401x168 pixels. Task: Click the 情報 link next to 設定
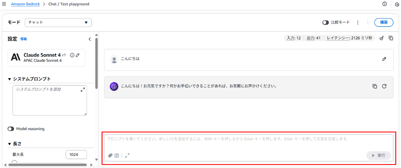point(24,39)
